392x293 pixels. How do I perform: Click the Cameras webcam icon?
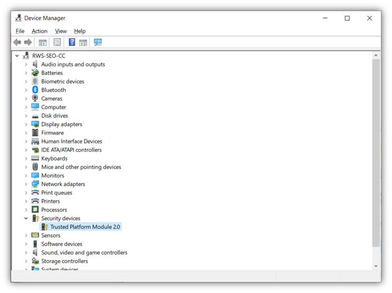[x=35, y=98]
